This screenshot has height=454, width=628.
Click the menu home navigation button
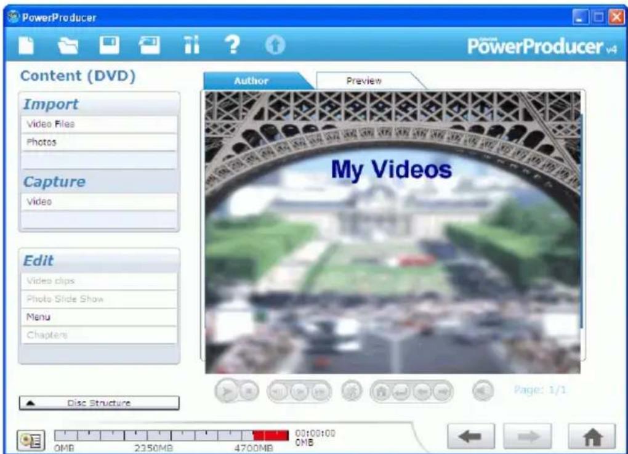point(381,391)
